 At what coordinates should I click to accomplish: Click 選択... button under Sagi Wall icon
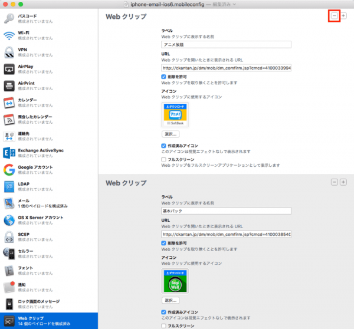pyautogui.click(x=171, y=300)
